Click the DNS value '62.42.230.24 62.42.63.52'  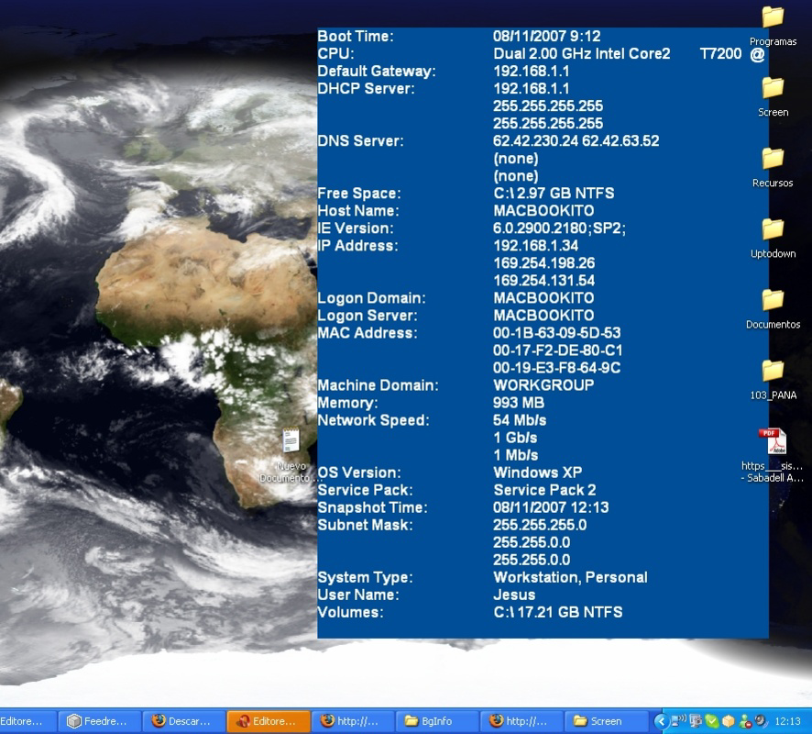[576, 141]
